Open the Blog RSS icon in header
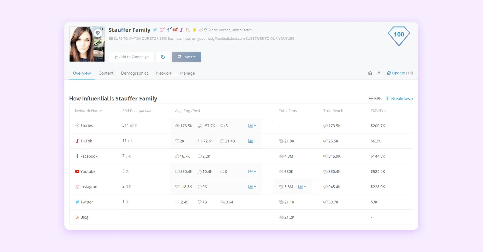Viewport: 483px width, 252px height. 188,30
